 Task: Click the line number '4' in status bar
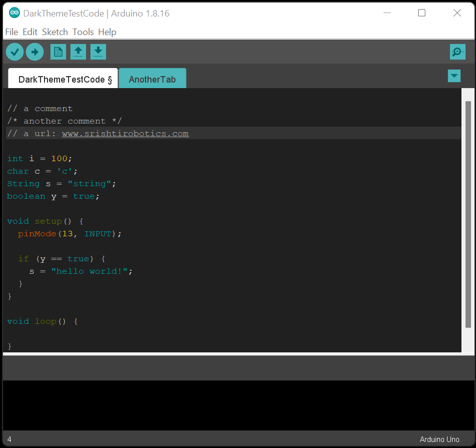[9, 439]
